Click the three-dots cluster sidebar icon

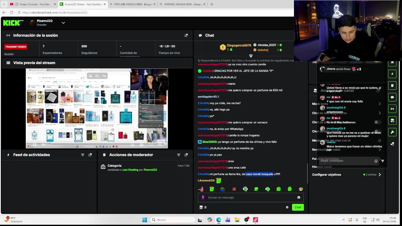pyautogui.click(x=392, y=144)
